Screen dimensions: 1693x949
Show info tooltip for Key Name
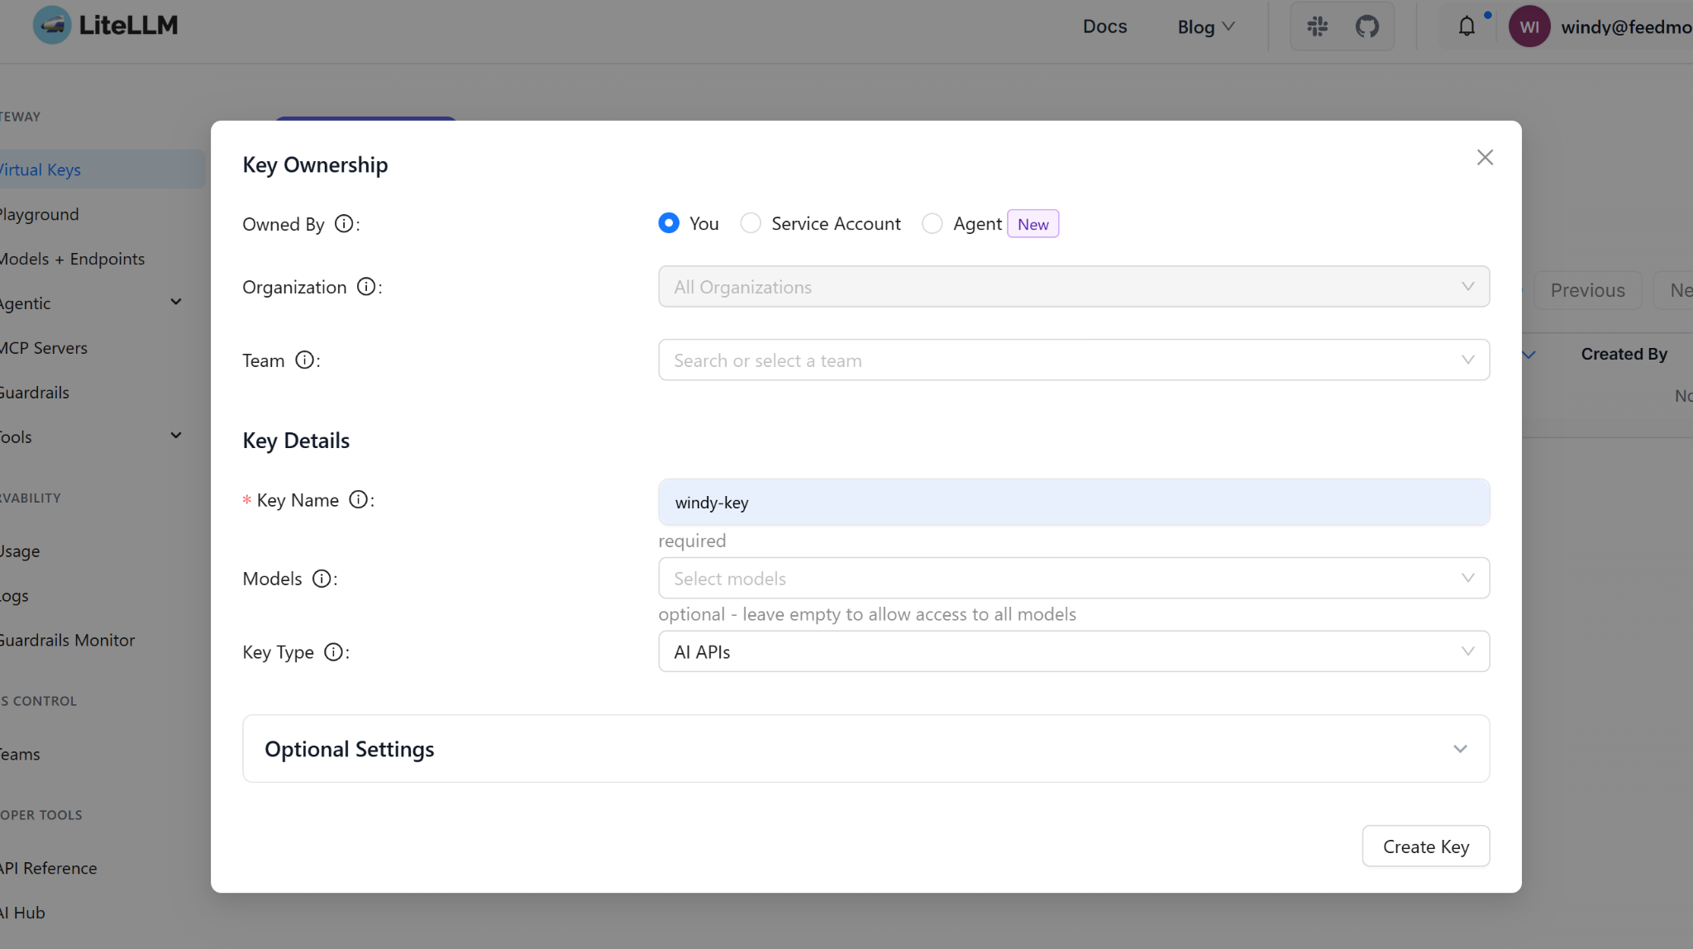(x=359, y=499)
